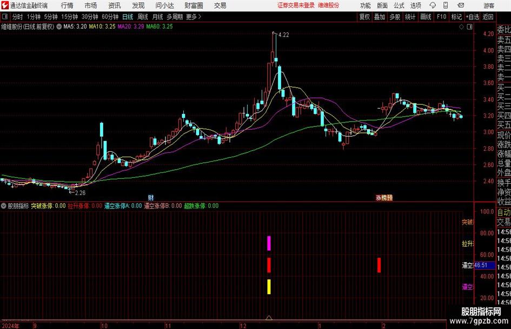511x329 pixels.
Task: Click the MA20: 3.29 indicator value
Action: click(131, 26)
